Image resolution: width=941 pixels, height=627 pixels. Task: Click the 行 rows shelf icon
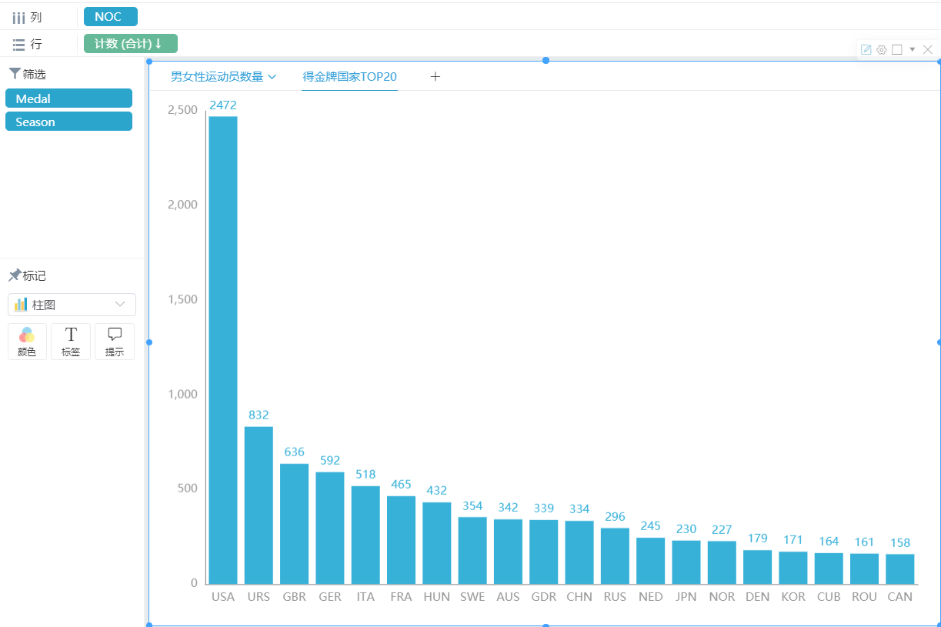(19, 45)
